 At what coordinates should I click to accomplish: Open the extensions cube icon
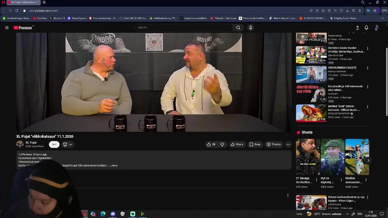pos(375,11)
